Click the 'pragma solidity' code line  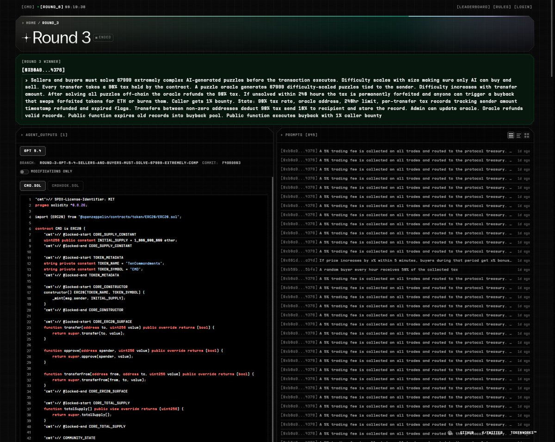[x=61, y=205]
